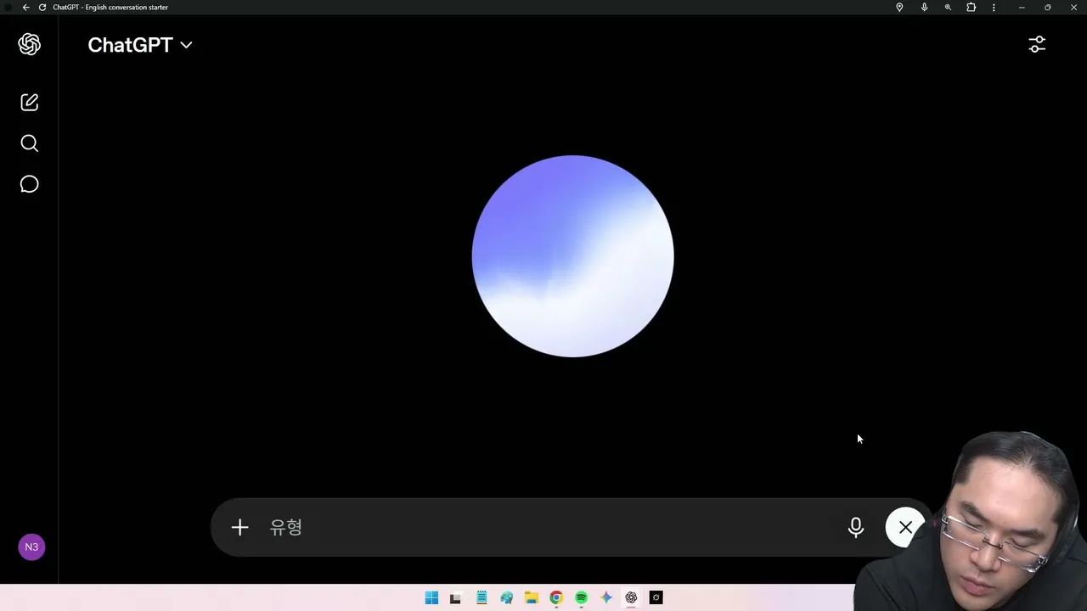Open the extensions puzzle icon
Image resolution: width=1087 pixels, height=611 pixels.
pos(972,8)
